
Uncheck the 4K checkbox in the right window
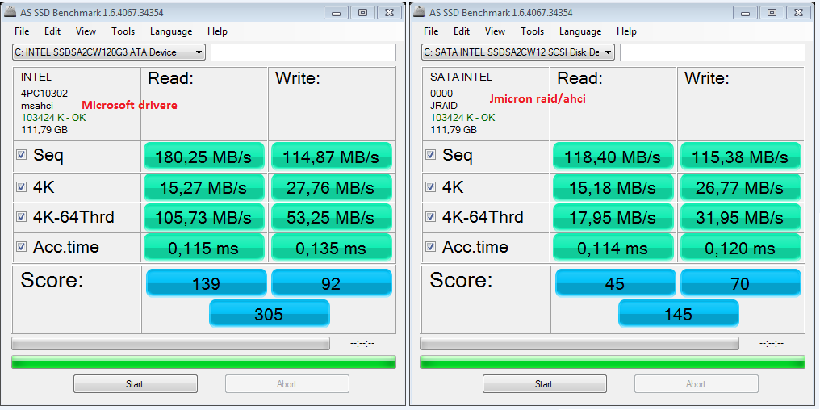430,187
